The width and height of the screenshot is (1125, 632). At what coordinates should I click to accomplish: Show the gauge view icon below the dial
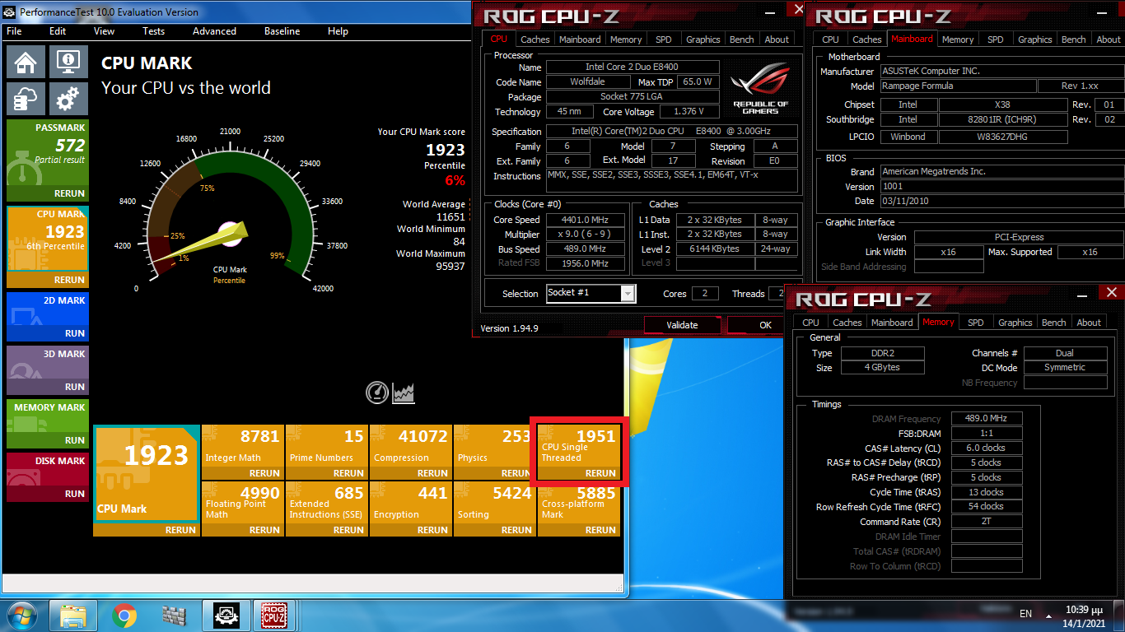click(377, 393)
